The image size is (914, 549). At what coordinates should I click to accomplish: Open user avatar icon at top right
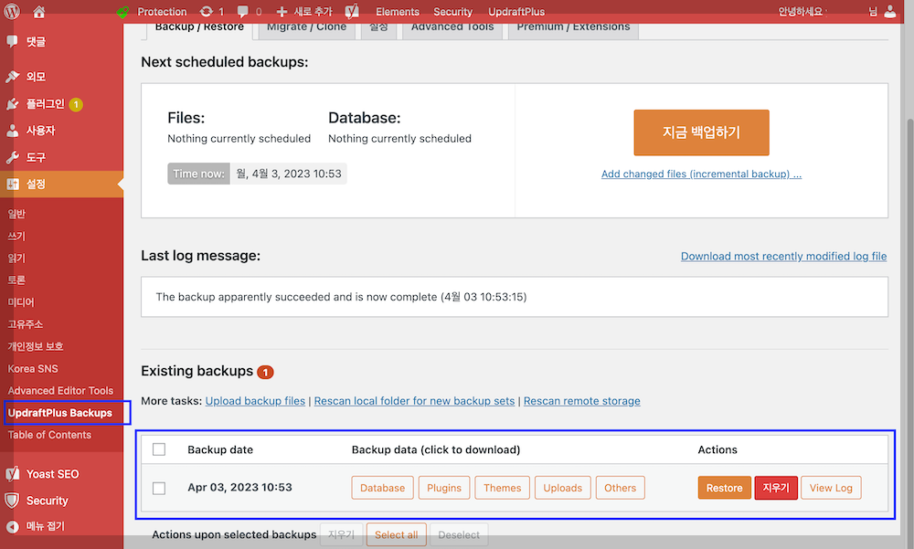pos(890,11)
